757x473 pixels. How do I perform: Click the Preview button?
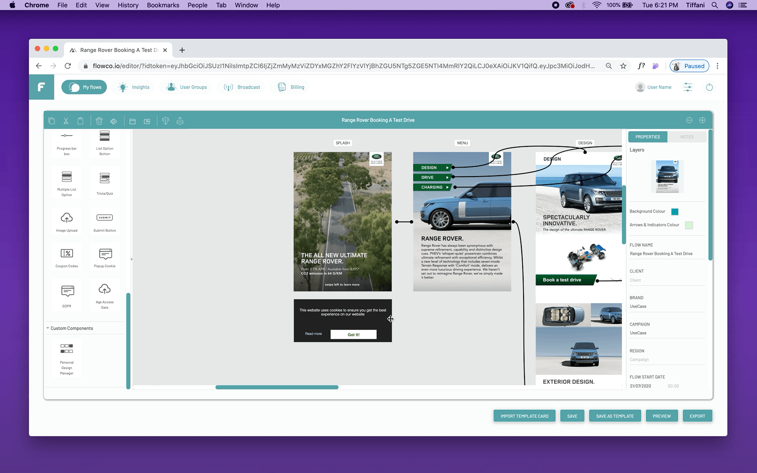coord(661,416)
